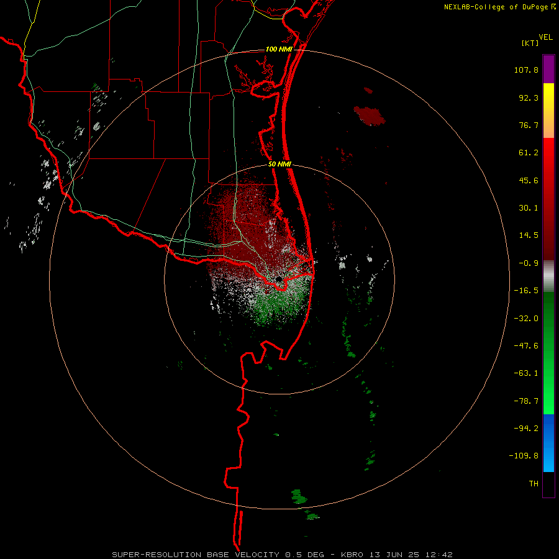
Task: Select the 45.6 legend value
Action: (529, 180)
